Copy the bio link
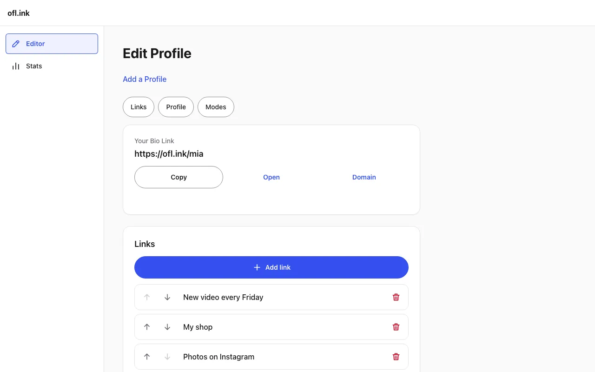 (x=178, y=177)
